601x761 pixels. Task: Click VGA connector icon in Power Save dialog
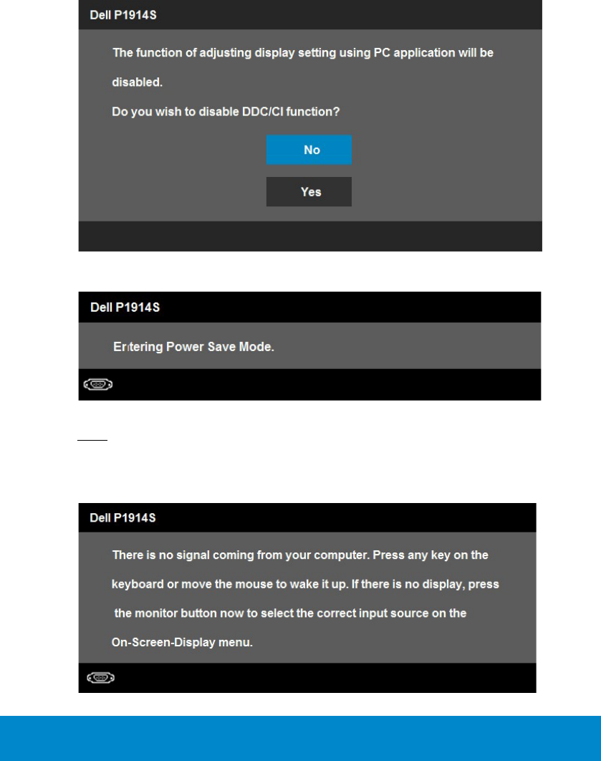[99, 385]
